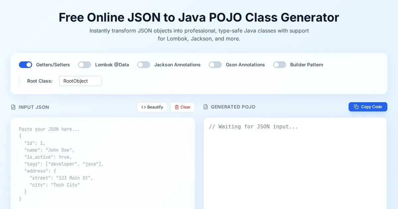Toggle the Builder Pattern option on
Viewport: 398px width, 209px height.
[280, 65]
